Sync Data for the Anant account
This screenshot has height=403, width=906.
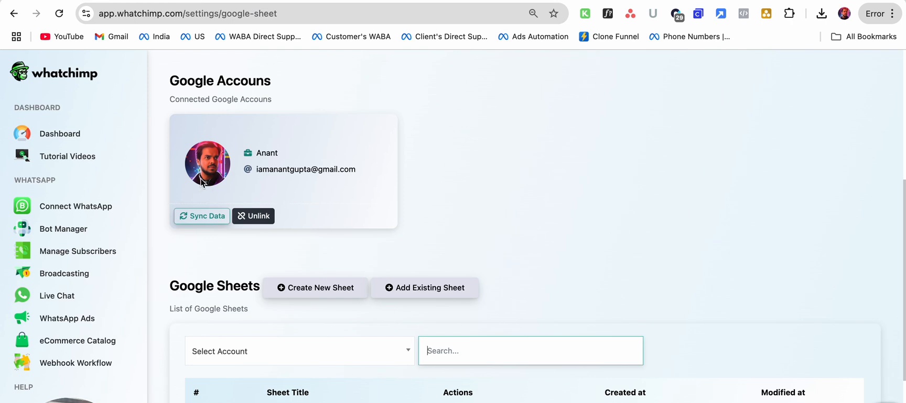(202, 216)
